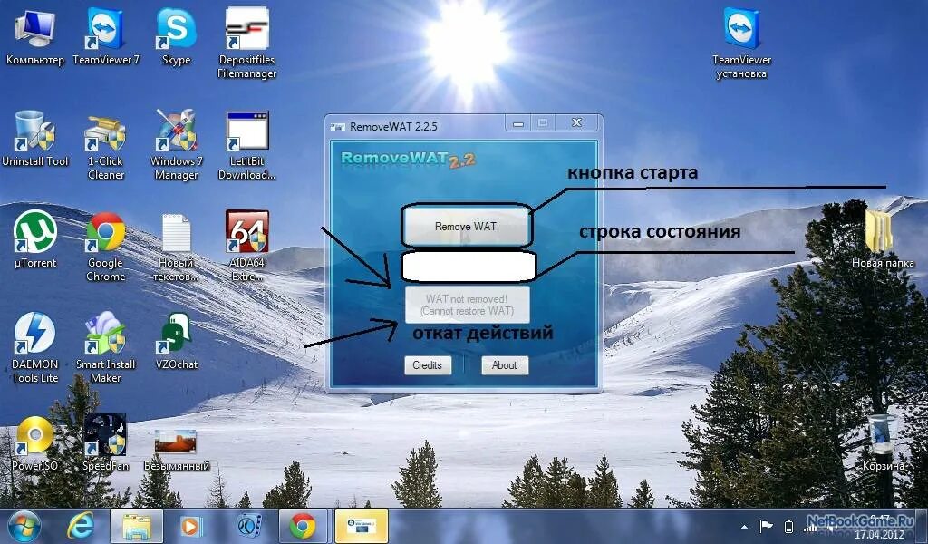
Task: Show hidden system tray icons
Action: (x=744, y=526)
